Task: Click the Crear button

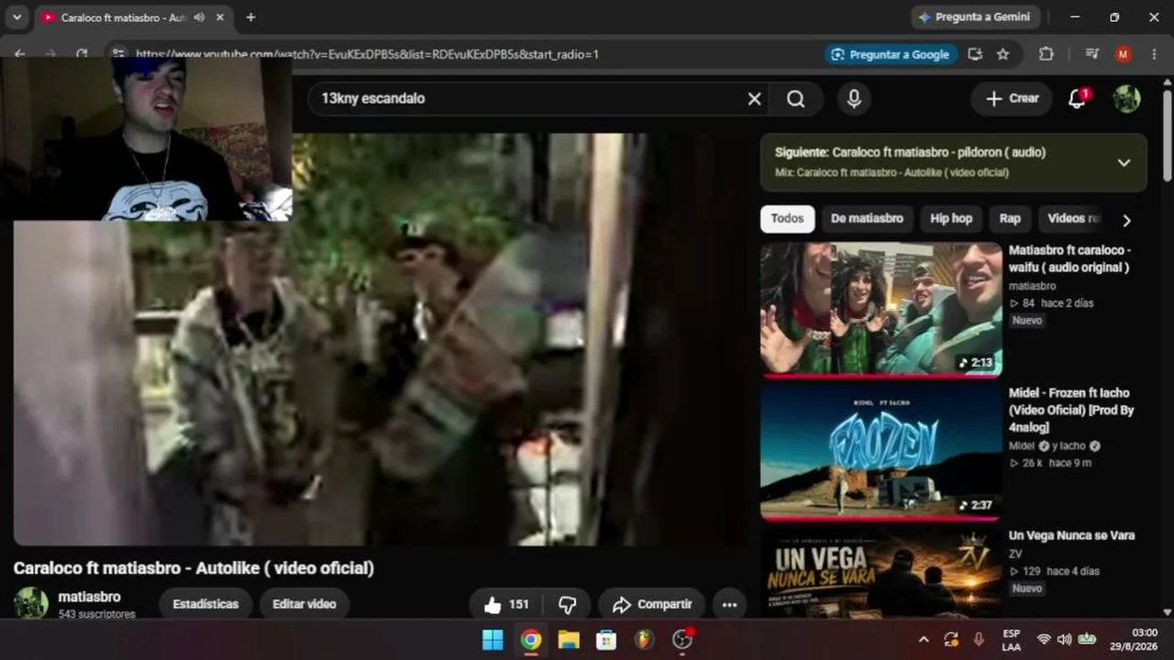Action: click(1013, 99)
